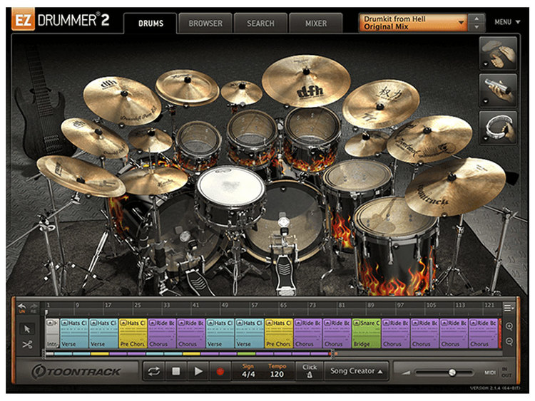Hit the cymbal with Chinese characters
The height and width of the screenshot is (401, 535).
(381, 103)
